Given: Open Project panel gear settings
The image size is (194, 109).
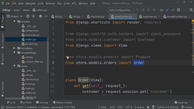Looking at the screenshot, I should tap(40, 16).
